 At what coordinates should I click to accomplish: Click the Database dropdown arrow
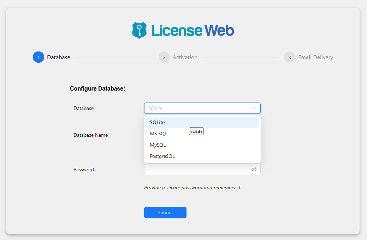pos(255,108)
